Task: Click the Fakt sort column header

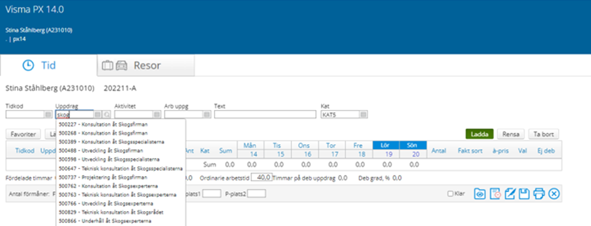Action: click(470, 150)
